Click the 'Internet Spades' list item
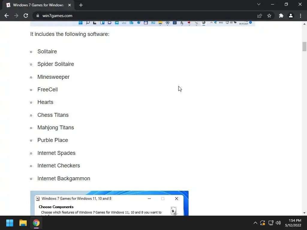Screen dimensions: 307x230 click(56, 153)
